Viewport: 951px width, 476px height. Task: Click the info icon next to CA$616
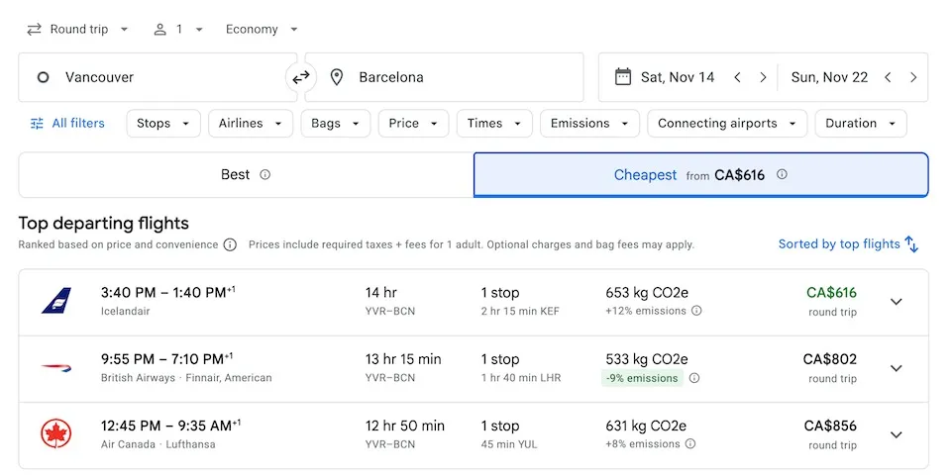click(782, 174)
